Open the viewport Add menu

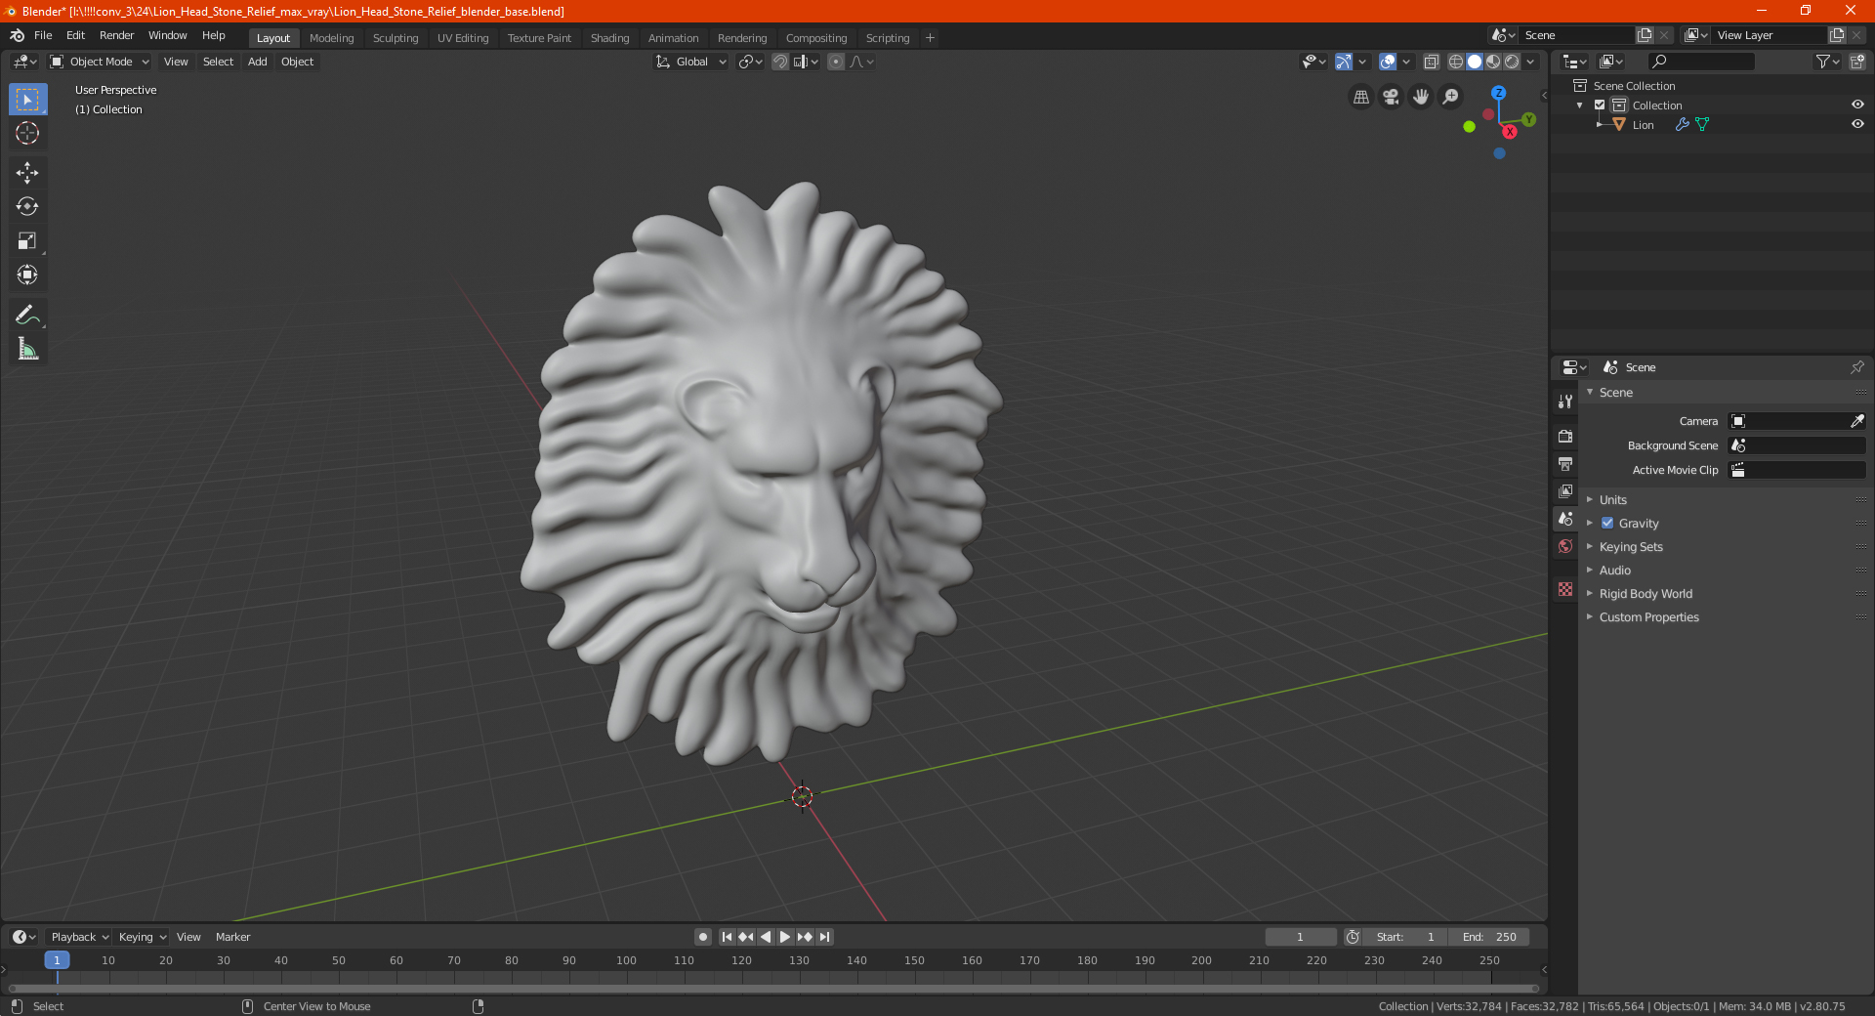coord(257,62)
